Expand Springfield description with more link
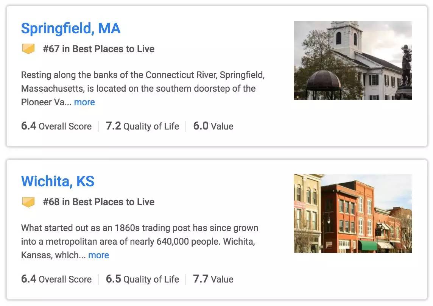 84,102
